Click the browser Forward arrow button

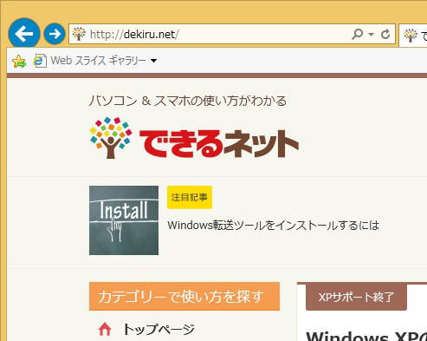click(x=55, y=34)
